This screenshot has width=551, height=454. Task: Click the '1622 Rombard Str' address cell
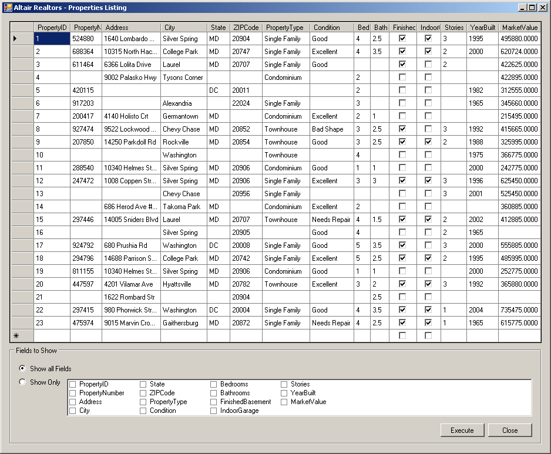(x=131, y=297)
